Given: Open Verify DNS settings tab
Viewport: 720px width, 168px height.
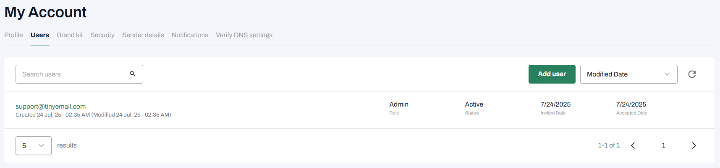Looking at the screenshot, I should tap(244, 35).
